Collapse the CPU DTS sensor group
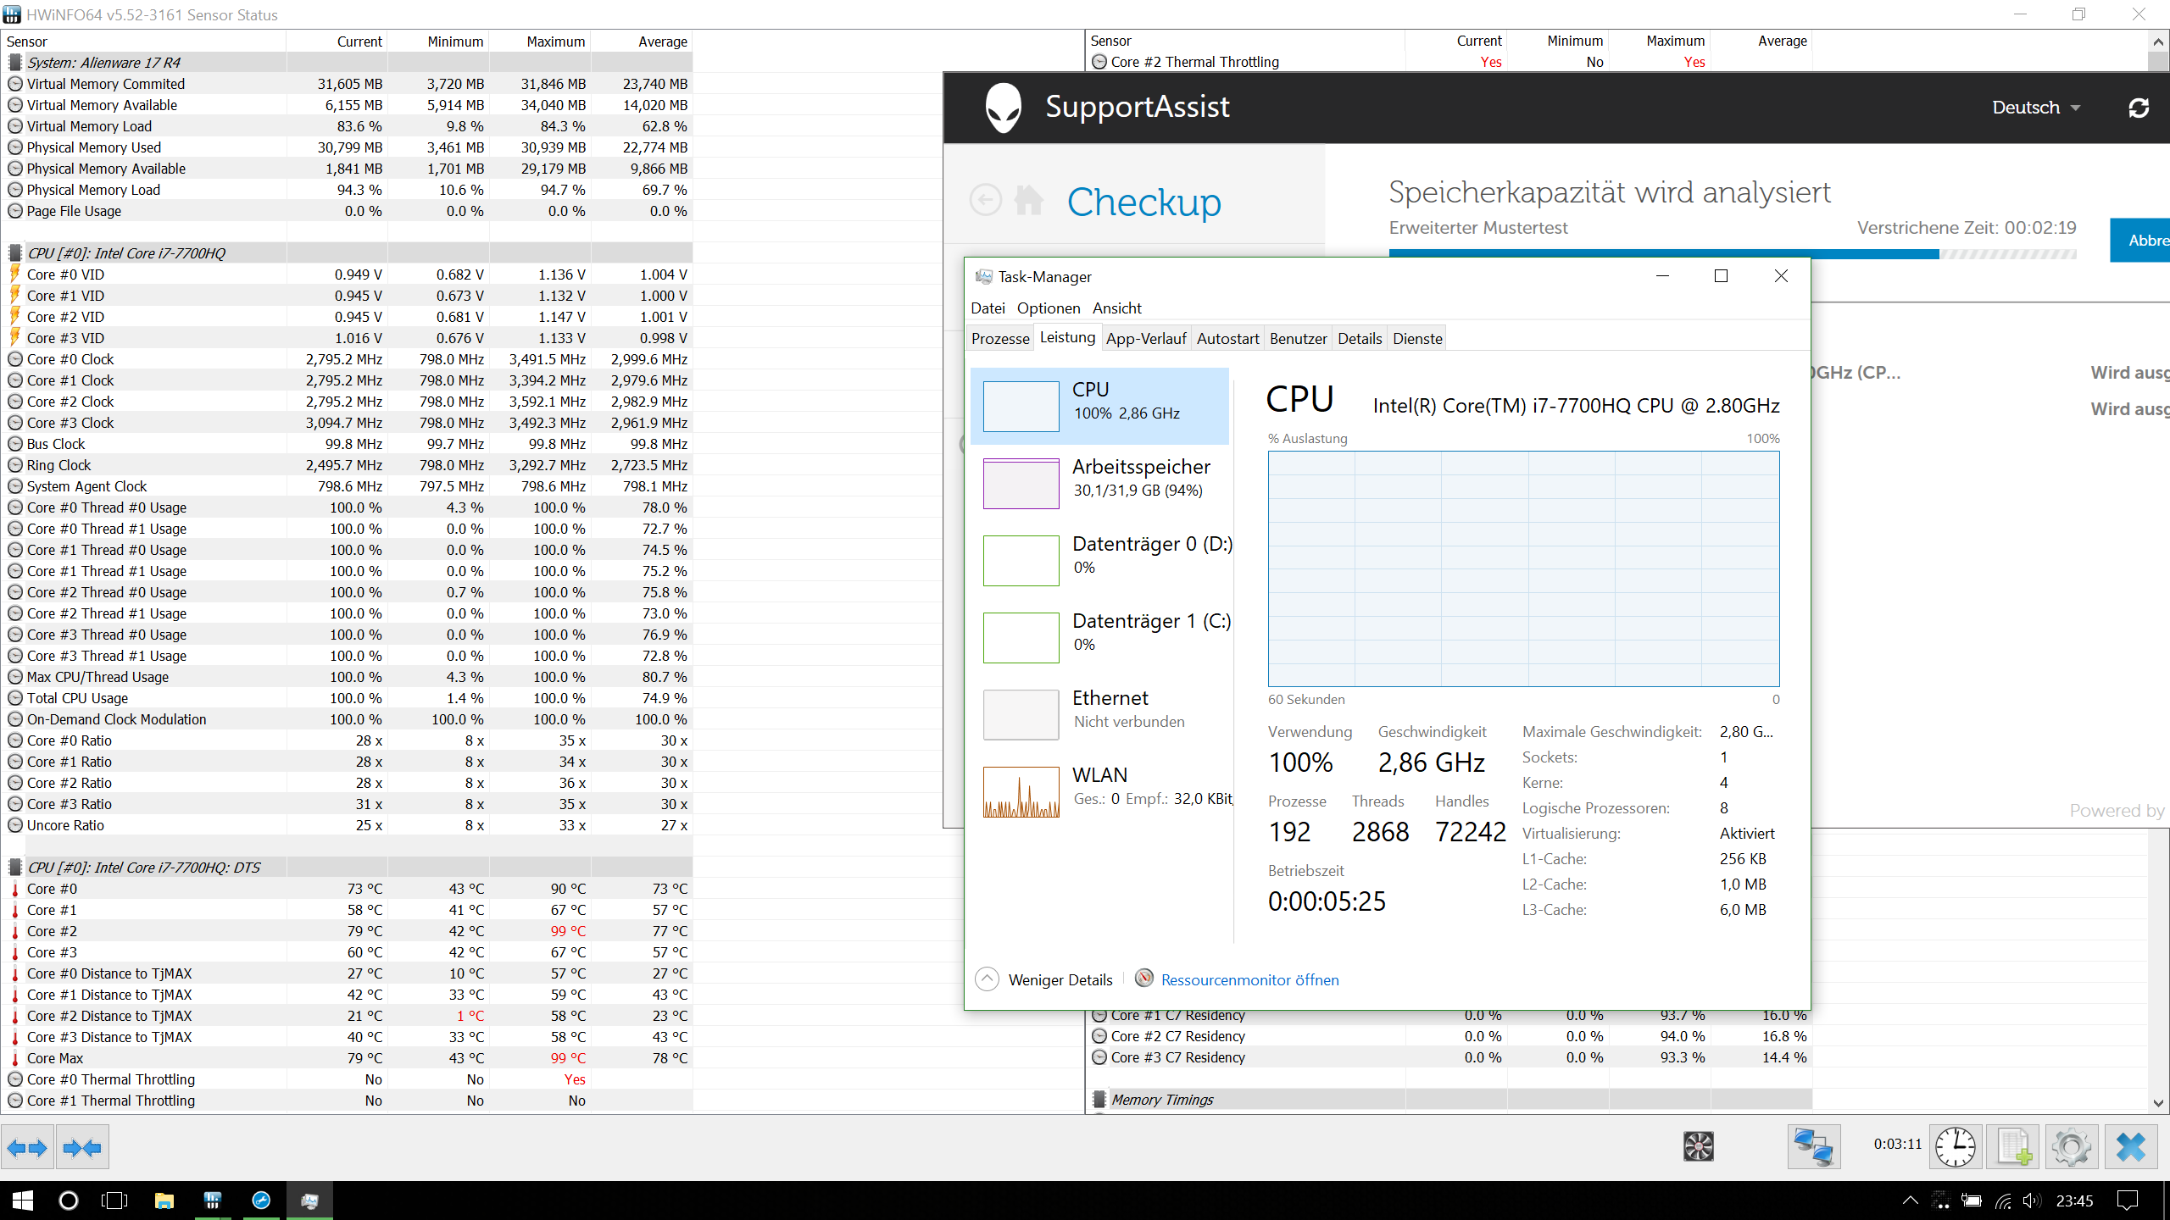Viewport: 2170px width, 1220px height. coord(14,868)
